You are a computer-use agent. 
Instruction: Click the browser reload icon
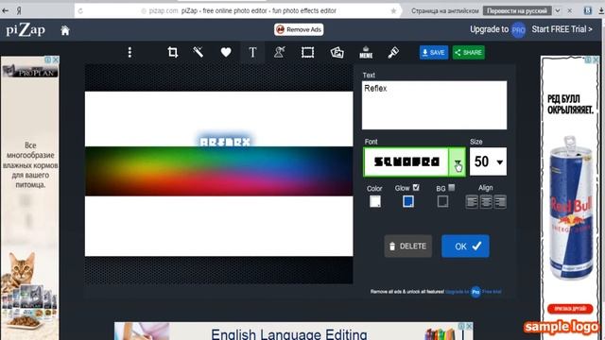coord(80,11)
